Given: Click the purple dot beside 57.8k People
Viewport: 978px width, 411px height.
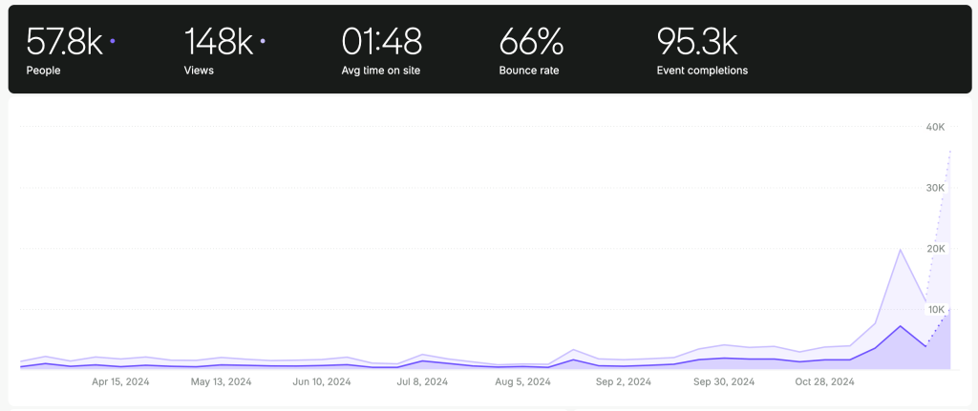Looking at the screenshot, I should (113, 41).
